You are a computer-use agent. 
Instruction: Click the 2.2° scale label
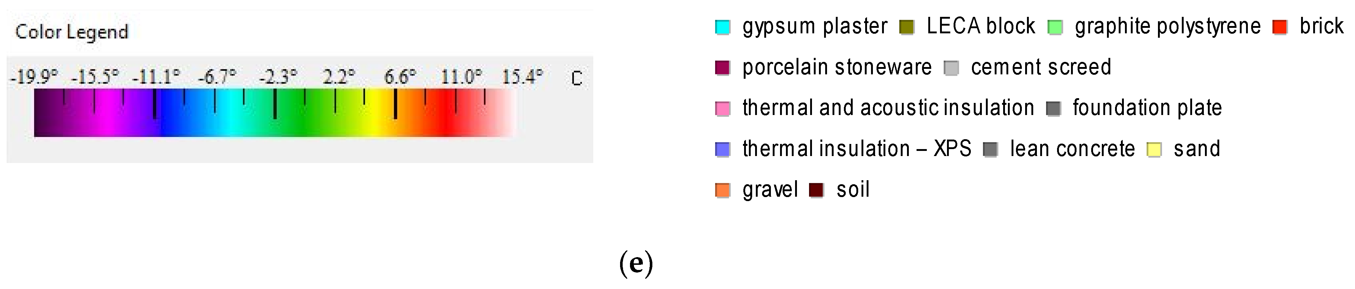click(x=339, y=77)
